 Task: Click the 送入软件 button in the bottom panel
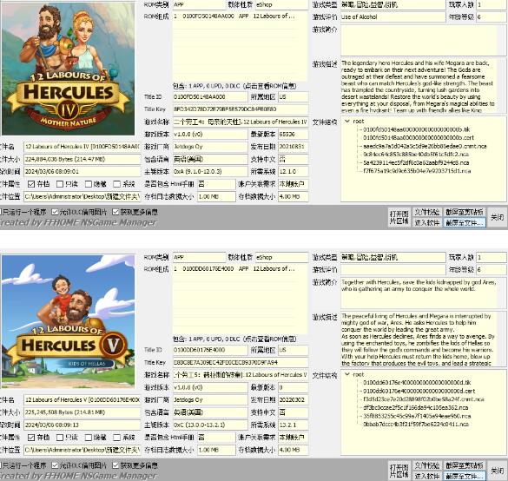coord(426,476)
